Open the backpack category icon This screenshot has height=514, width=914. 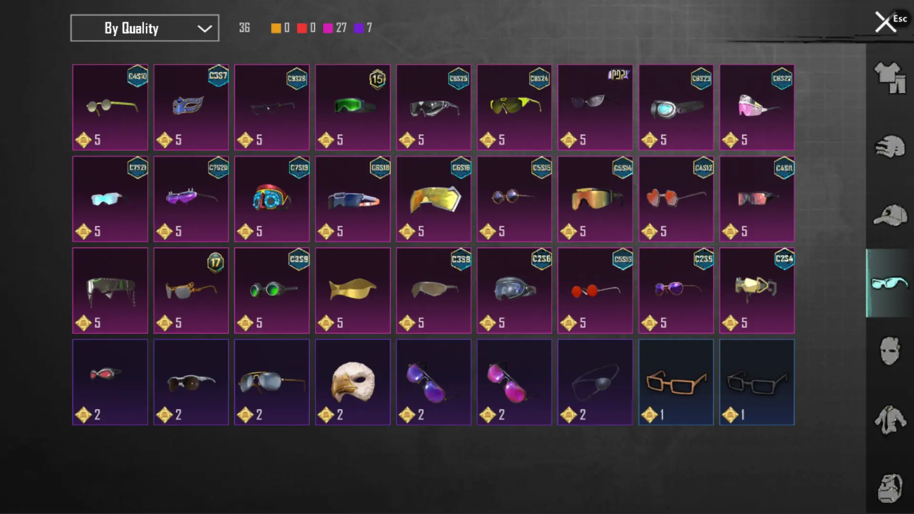point(890,488)
